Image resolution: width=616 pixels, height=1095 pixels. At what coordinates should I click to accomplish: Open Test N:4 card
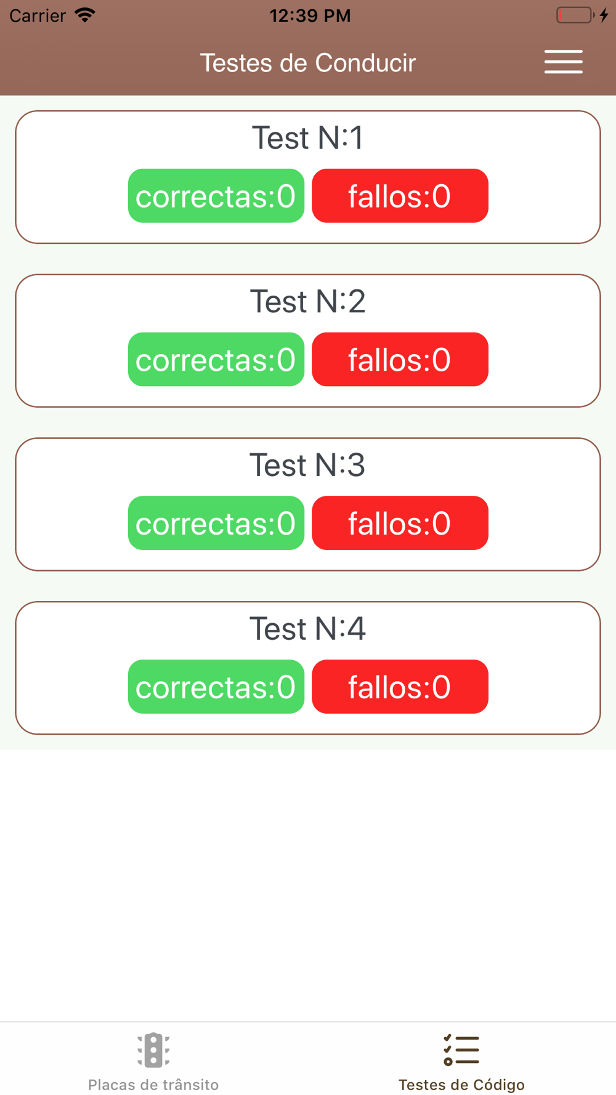coord(308,668)
